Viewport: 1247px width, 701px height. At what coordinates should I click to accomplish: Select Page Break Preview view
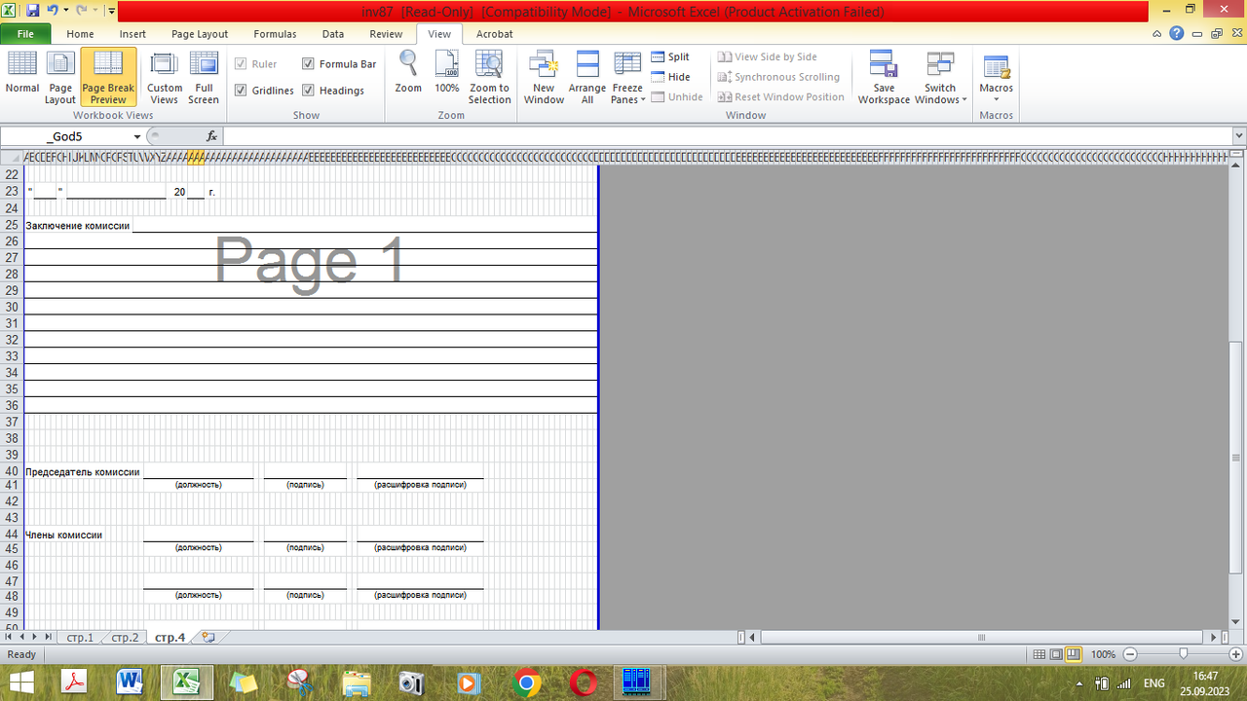108,75
